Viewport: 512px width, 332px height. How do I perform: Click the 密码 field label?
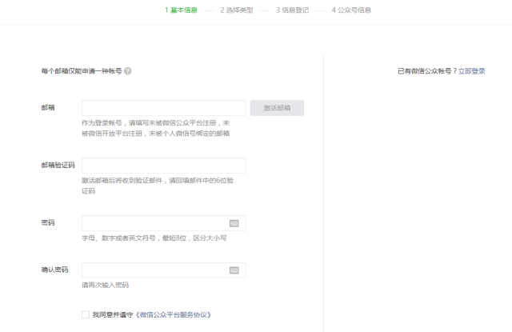pyautogui.click(x=48, y=223)
